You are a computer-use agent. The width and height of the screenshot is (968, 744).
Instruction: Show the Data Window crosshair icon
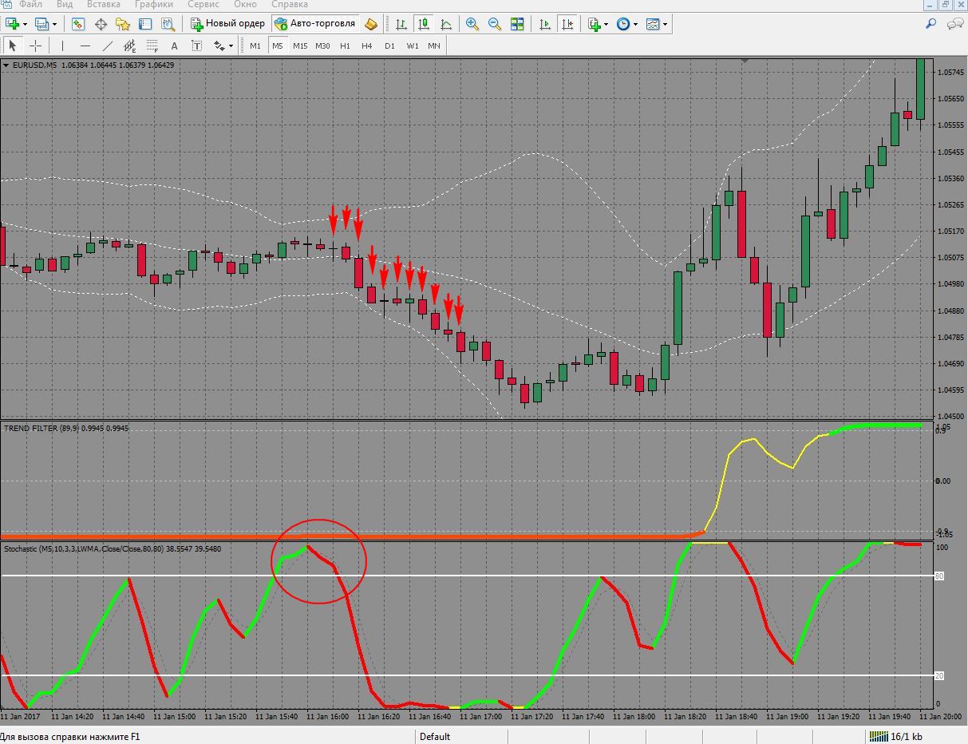101,24
